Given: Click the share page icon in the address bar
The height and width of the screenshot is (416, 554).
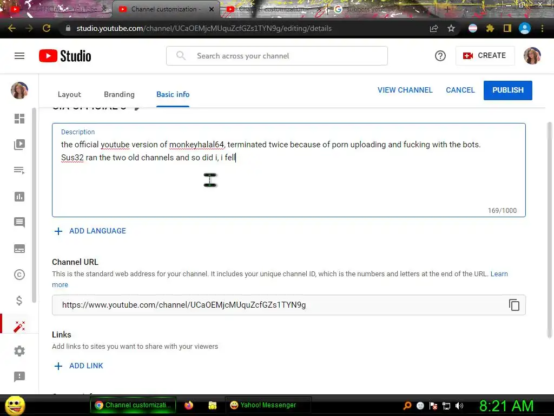Looking at the screenshot, I should 434,28.
